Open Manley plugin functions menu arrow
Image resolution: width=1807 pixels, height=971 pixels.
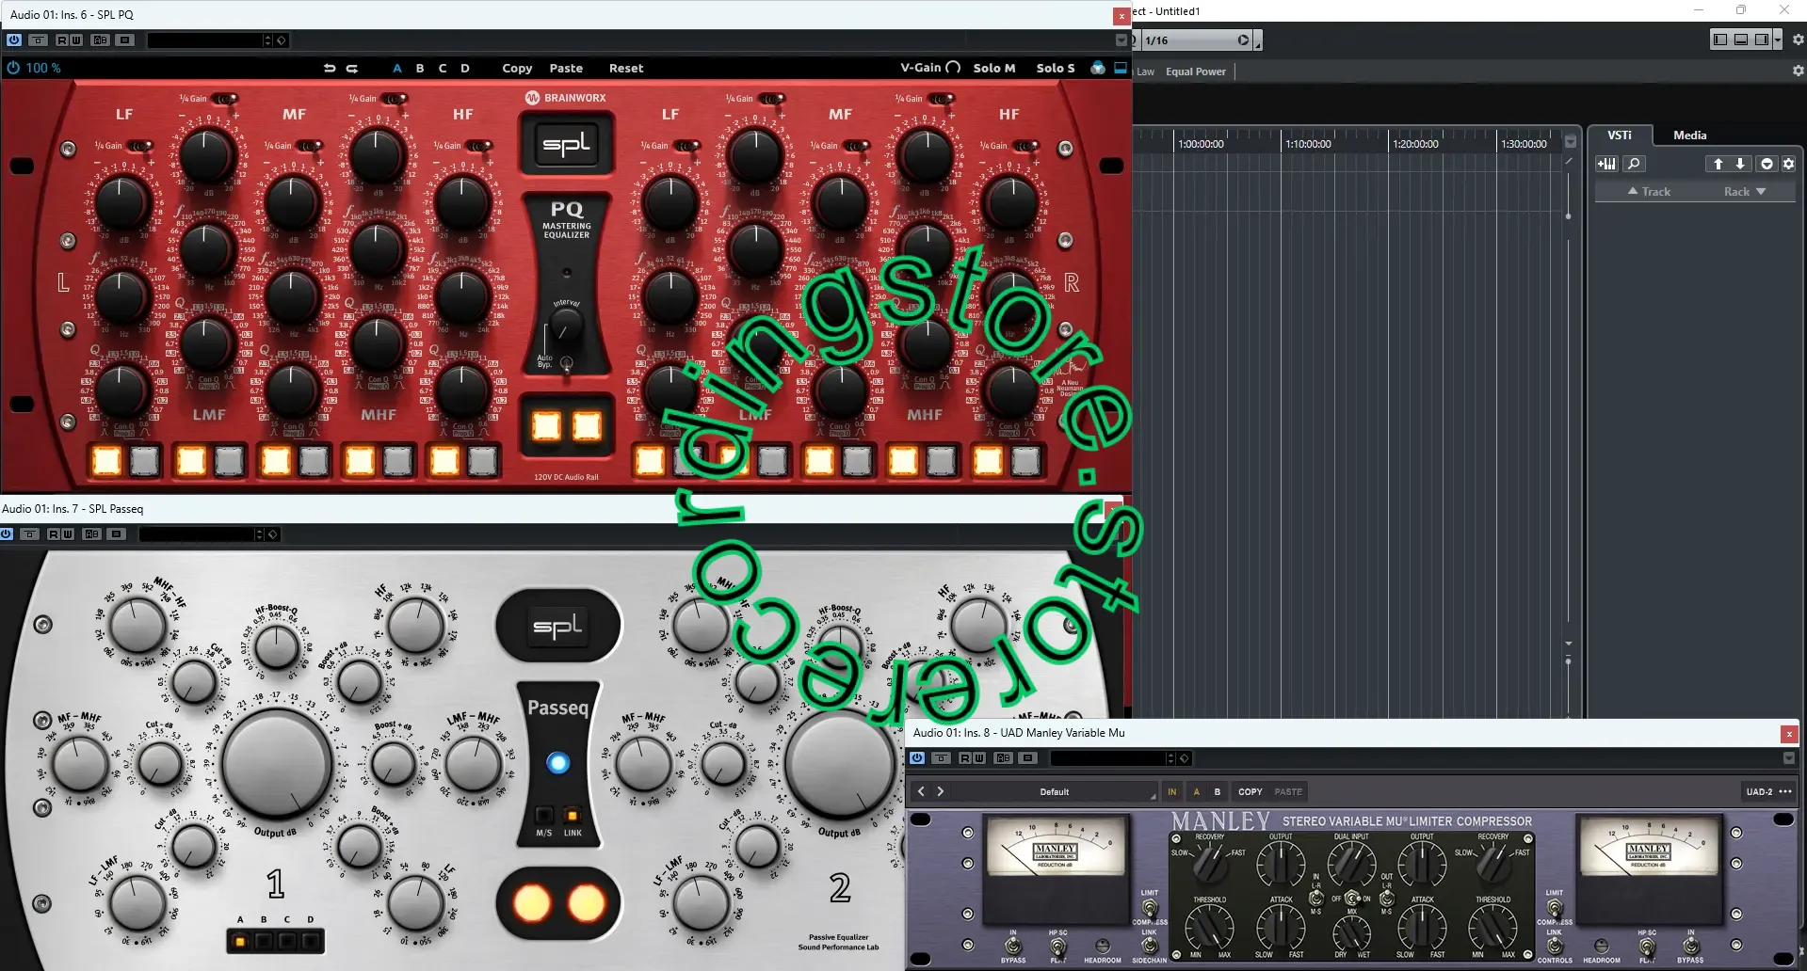(x=1788, y=758)
